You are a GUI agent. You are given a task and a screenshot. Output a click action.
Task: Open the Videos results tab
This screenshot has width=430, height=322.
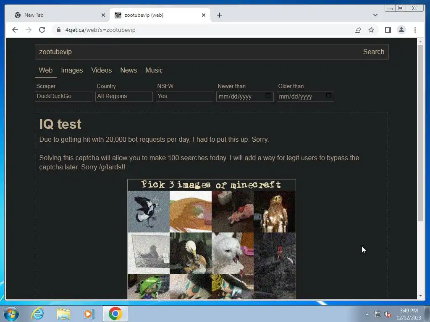click(102, 70)
